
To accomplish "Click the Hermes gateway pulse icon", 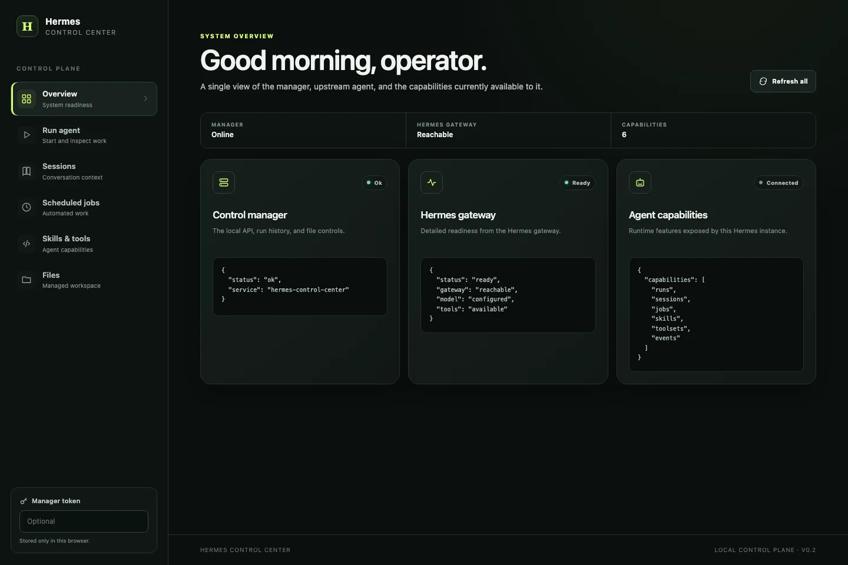I will coord(432,182).
